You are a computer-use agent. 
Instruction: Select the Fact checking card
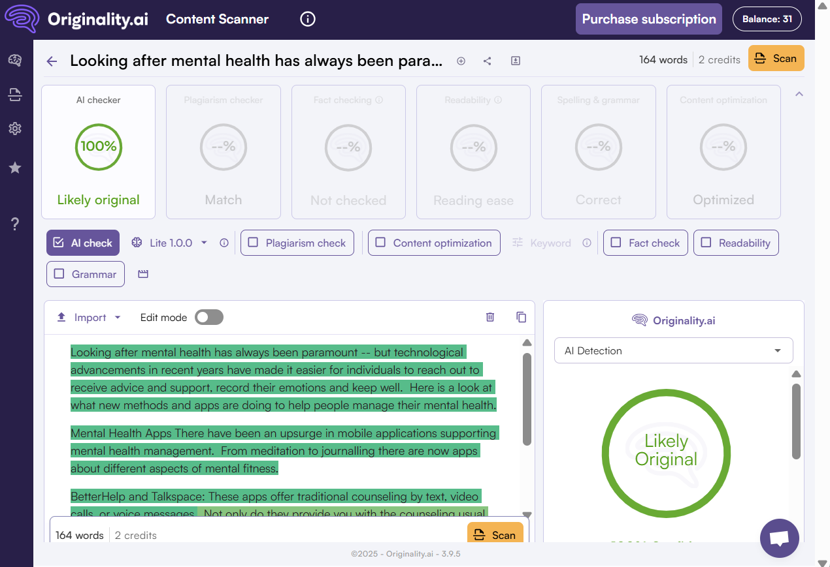point(348,152)
